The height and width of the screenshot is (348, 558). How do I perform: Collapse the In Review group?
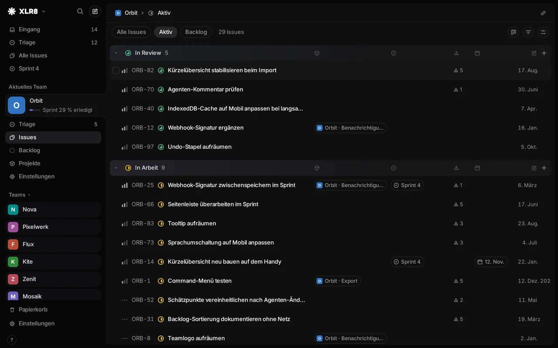(116, 53)
